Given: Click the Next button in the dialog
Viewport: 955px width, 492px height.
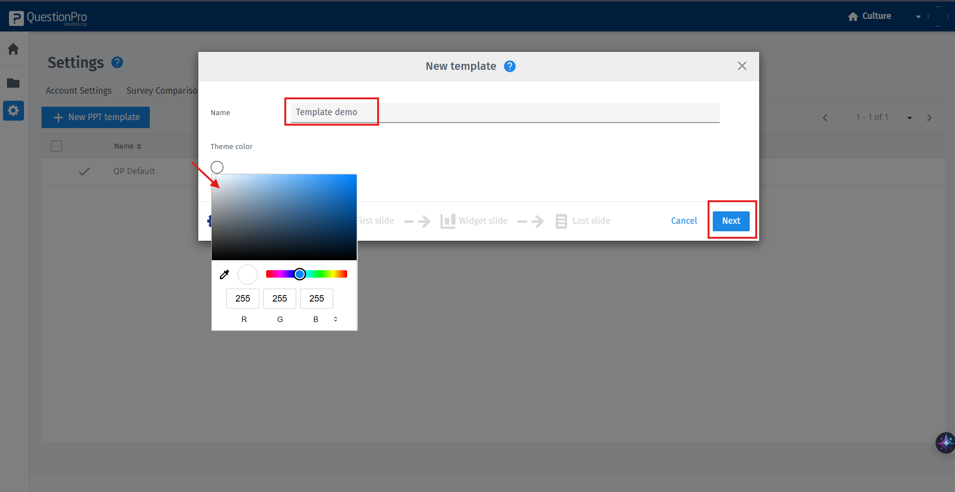Looking at the screenshot, I should click(x=730, y=220).
